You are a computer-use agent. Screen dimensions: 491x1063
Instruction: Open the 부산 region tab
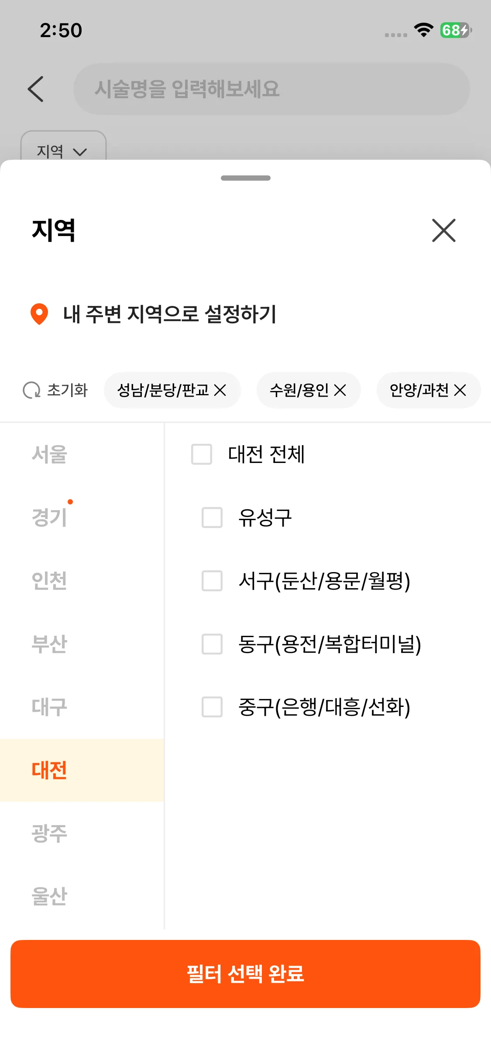point(49,644)
